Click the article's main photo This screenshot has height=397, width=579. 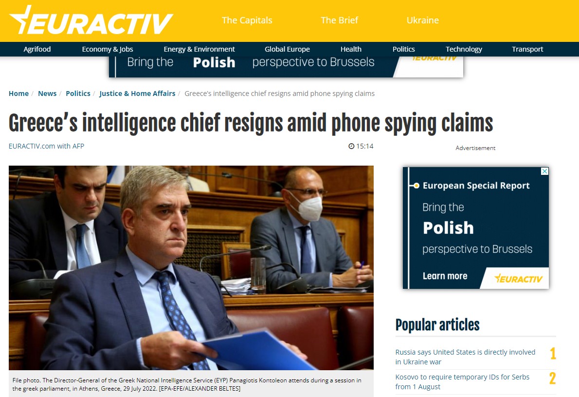(x=191, y=267)
